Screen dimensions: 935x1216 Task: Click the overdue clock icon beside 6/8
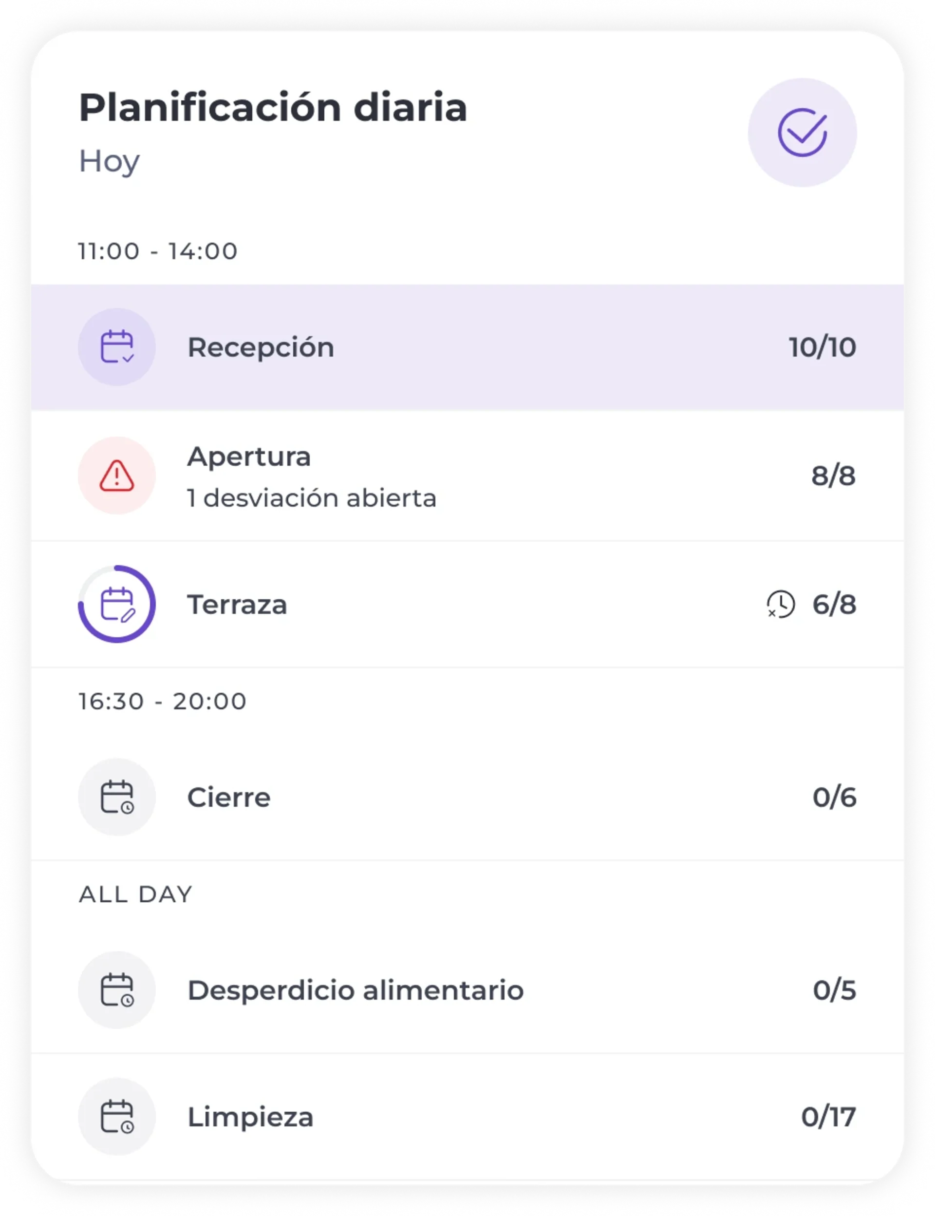point(780,604)
